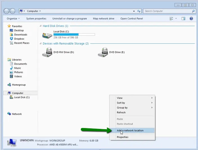Open recent pages dropdown beside navigation arrows
198x150 pixels.
click(17, 11)
